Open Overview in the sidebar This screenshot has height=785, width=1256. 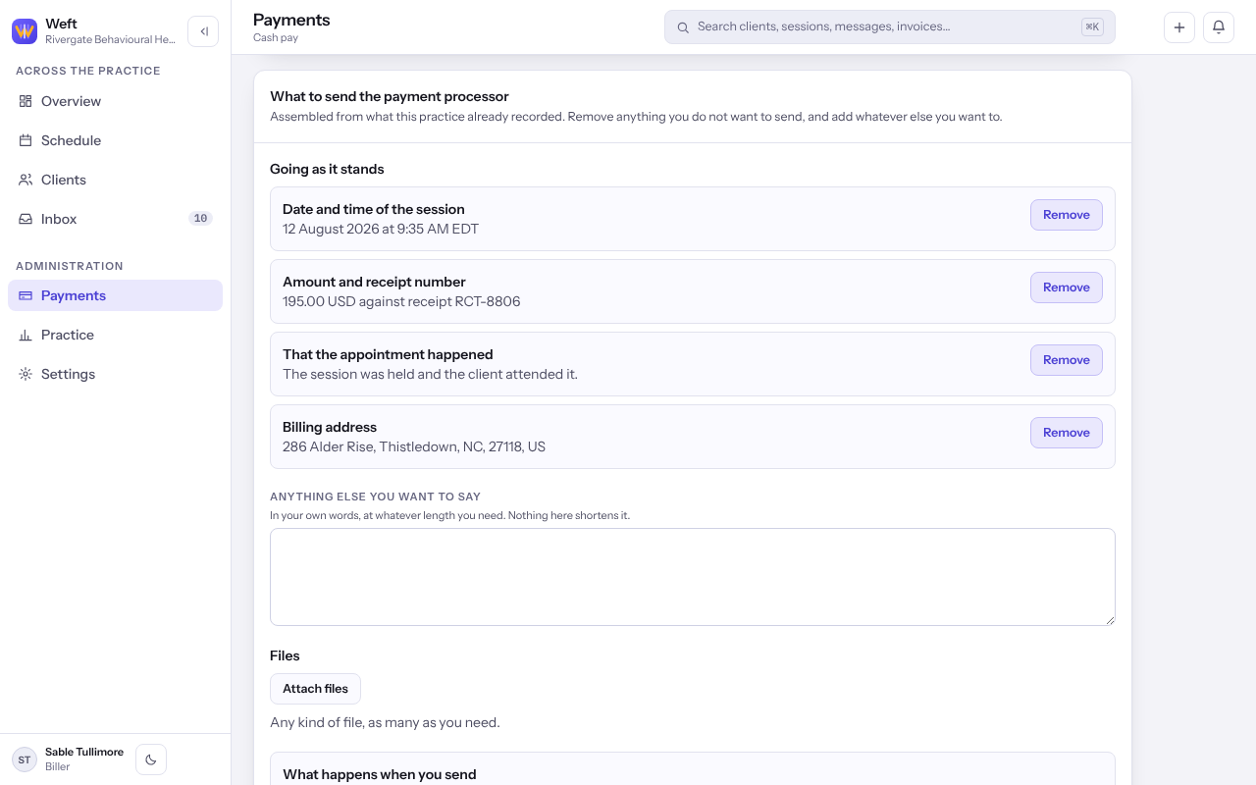click(x=116, y=101)
